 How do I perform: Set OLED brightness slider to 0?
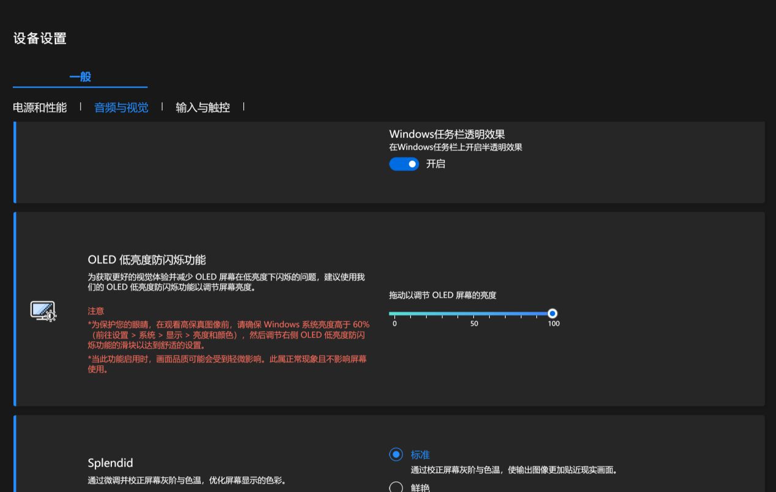point(394,314)
